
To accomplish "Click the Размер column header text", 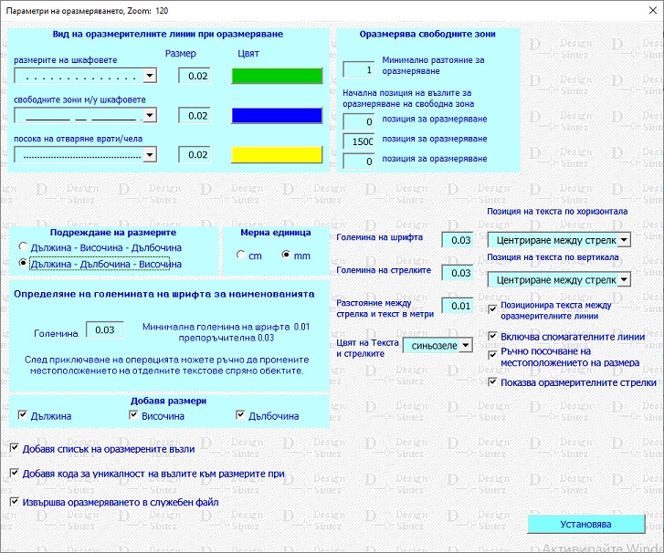I will (x=181, y=53).
